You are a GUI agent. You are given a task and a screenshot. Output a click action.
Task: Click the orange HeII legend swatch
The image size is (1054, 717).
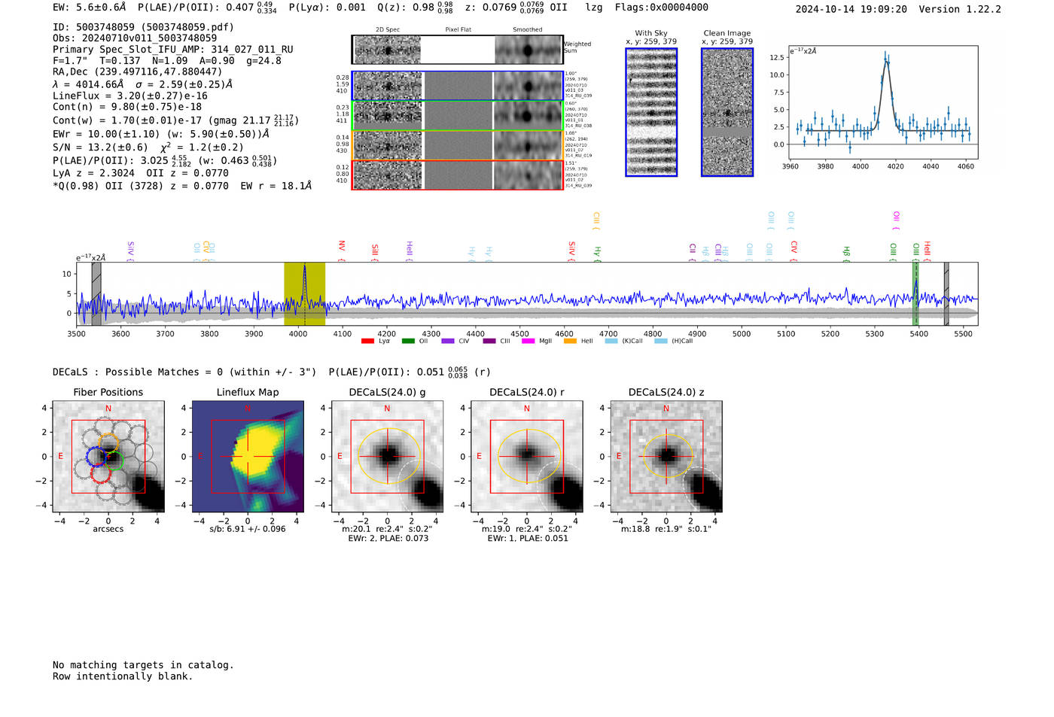[570, 341]
